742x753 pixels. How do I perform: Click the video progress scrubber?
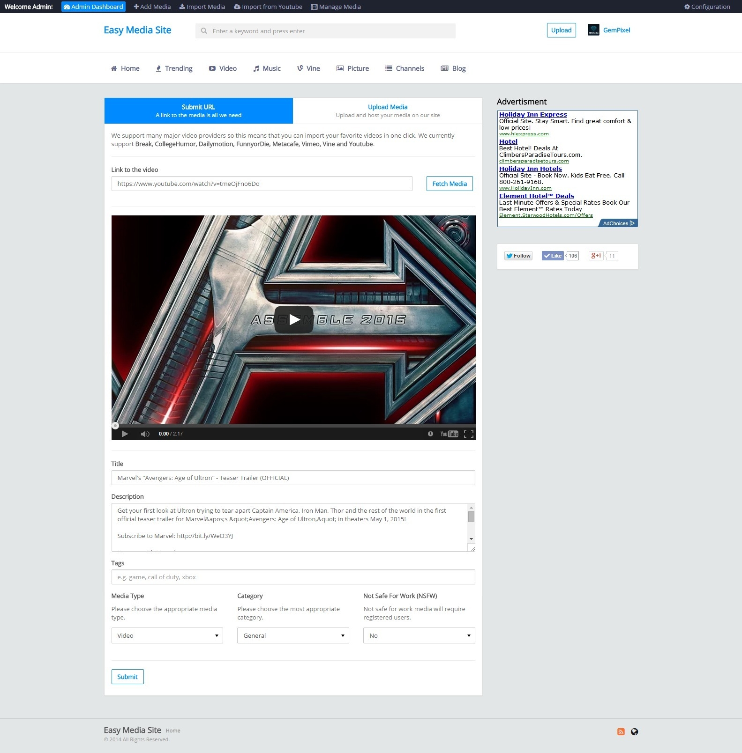[x=115, y=425]
